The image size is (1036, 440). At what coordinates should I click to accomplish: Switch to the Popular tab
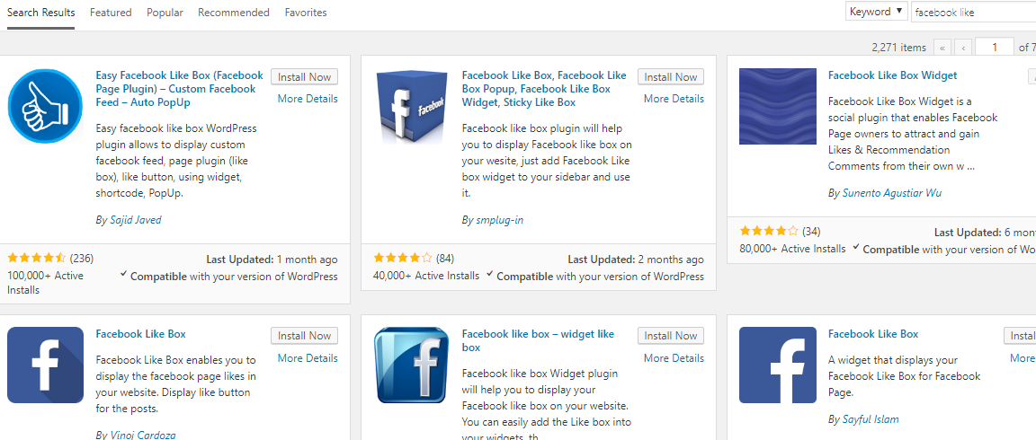[x=165, y=13]
